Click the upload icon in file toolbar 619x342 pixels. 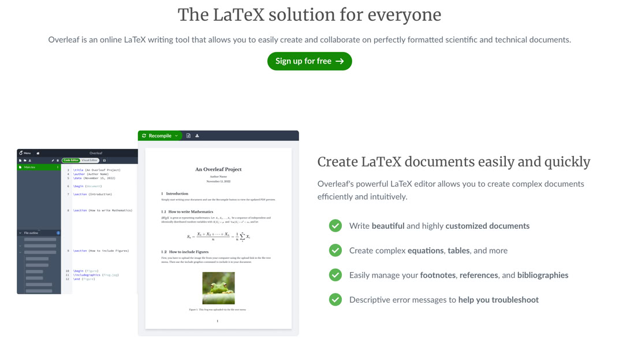30,161
